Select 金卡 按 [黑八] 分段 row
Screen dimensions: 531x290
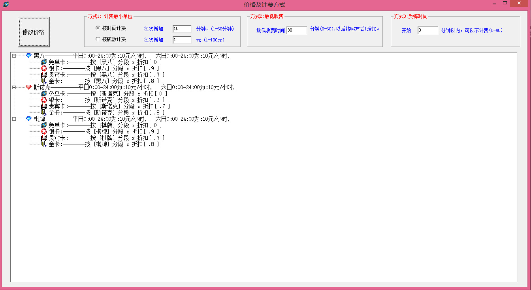(104, 81)
